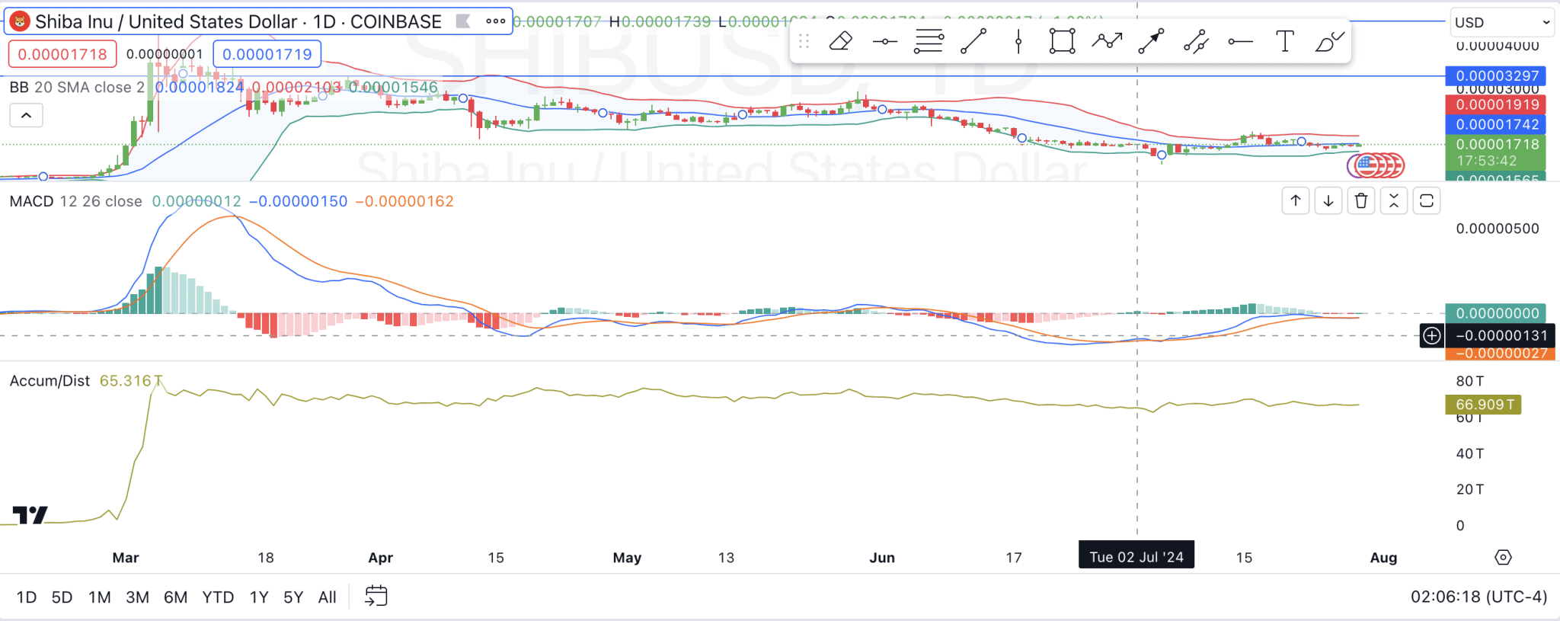Delete the MACD pane
Screen dimensions: 1560x621
click(x=1361, y=201)
